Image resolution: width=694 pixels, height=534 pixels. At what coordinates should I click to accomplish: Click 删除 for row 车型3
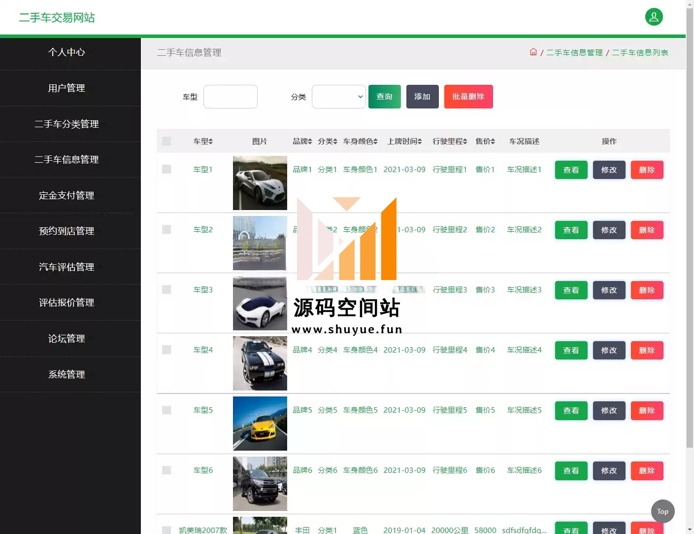pos(647,290)
